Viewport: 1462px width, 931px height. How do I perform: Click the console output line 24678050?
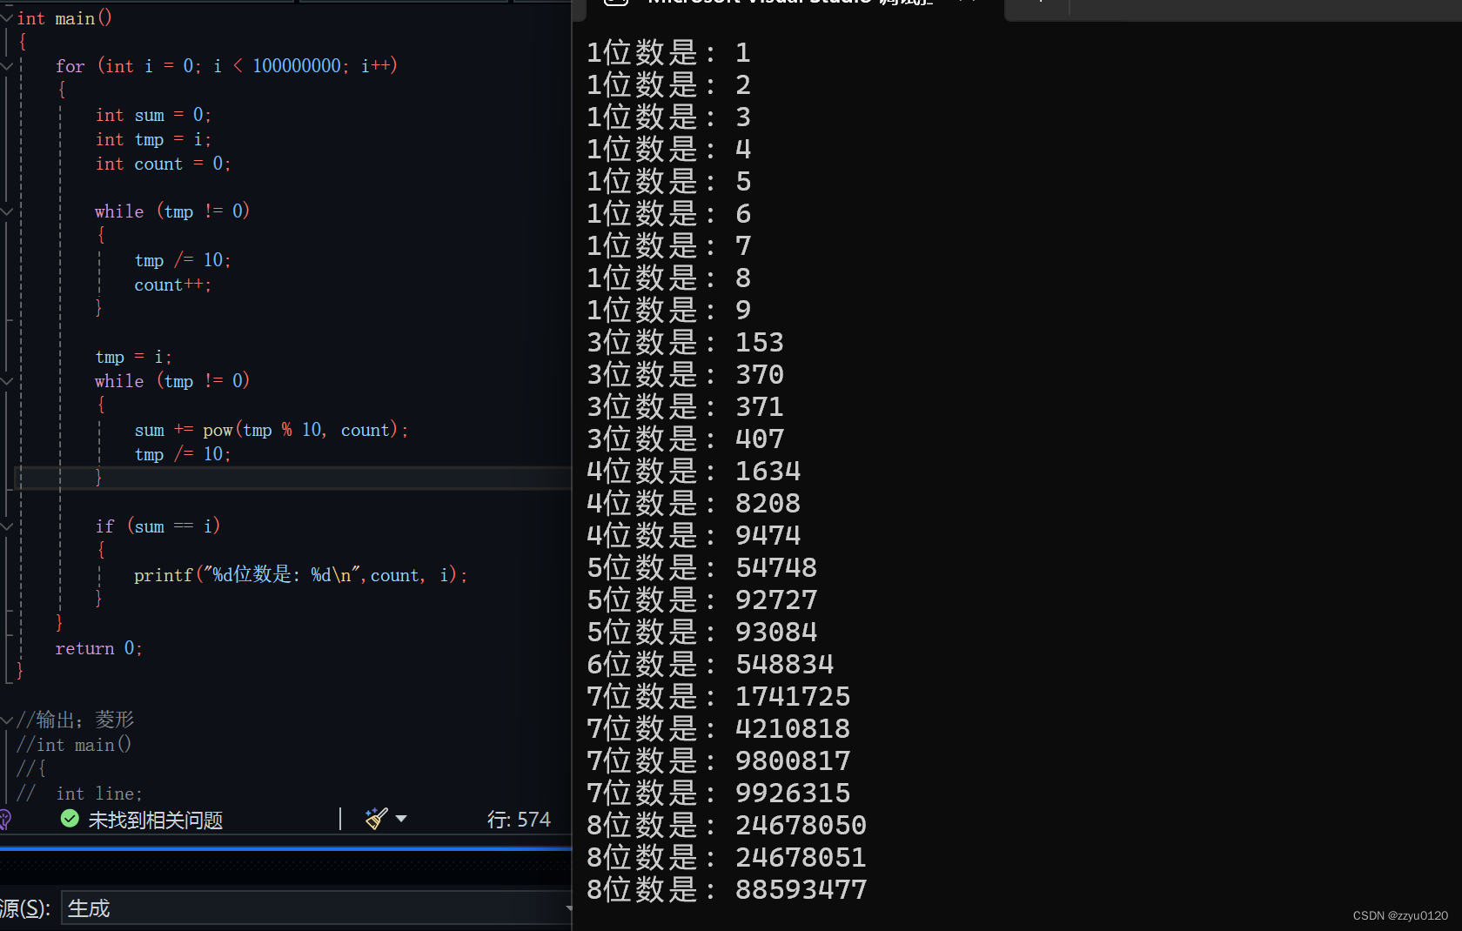click(727, 825)
